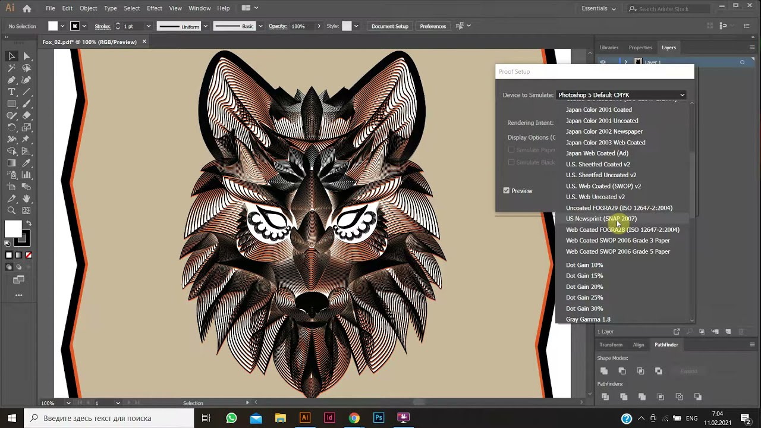Select the Rectangle tool
The height and width of the screenshot is (428, 761).
coord(11,104)
